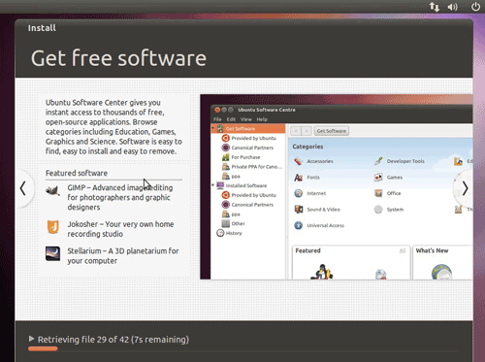The width and height of the screenshot is (485, 362).
Task: Open the Fonts category icon
Action: tap(298, 178)
